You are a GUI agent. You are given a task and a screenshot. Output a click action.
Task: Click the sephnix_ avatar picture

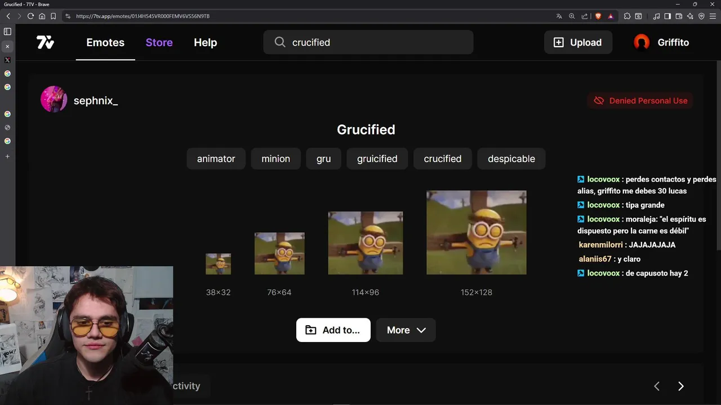coord(54,99)
